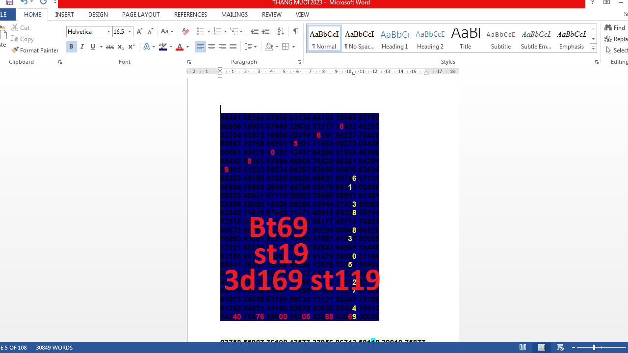Open the PAGE LAYOUT ribbon tab
This screenshot has height=353, width=628.
(x=141, y=14)
